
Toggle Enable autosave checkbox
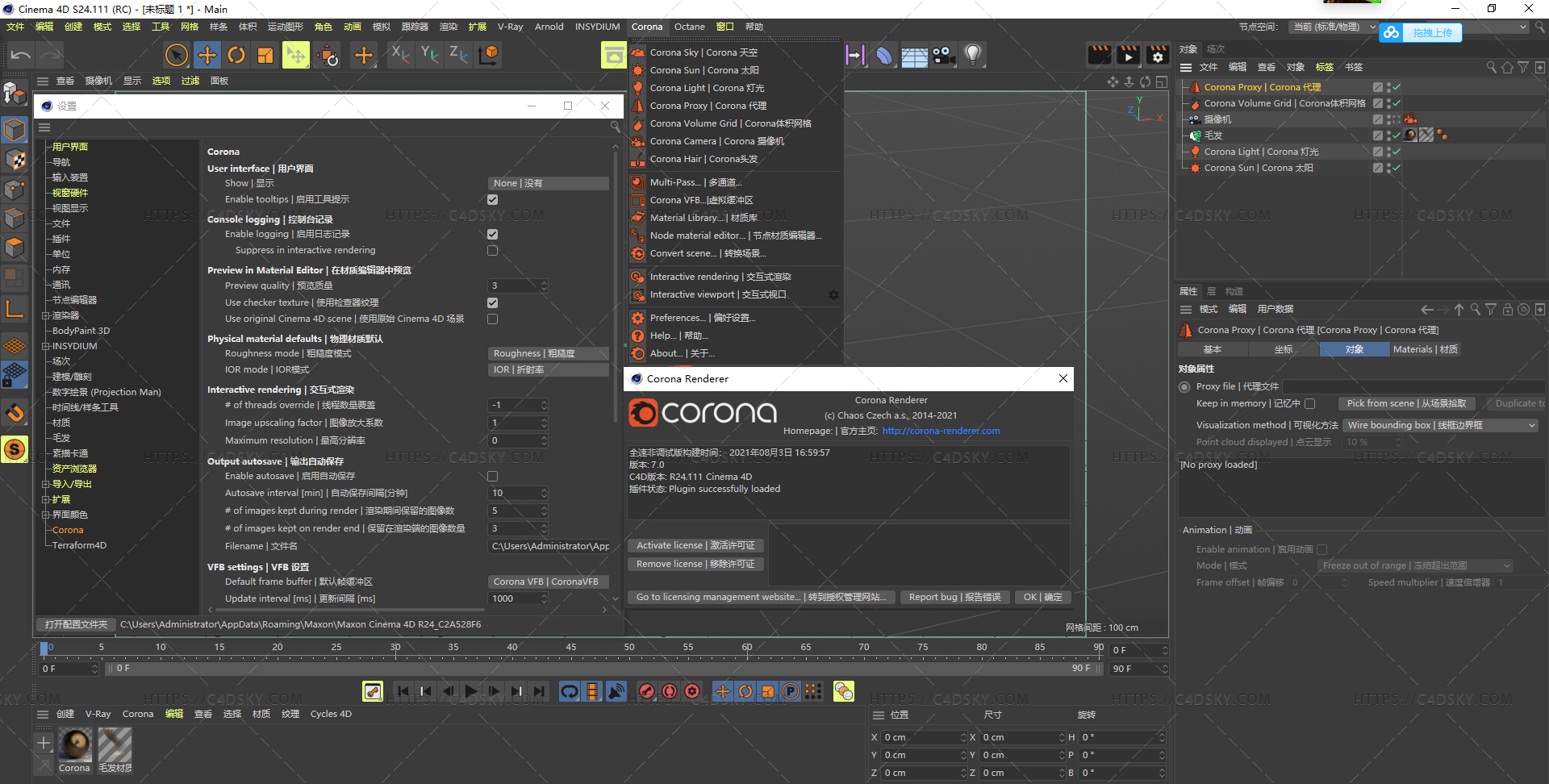coord(493,477)
